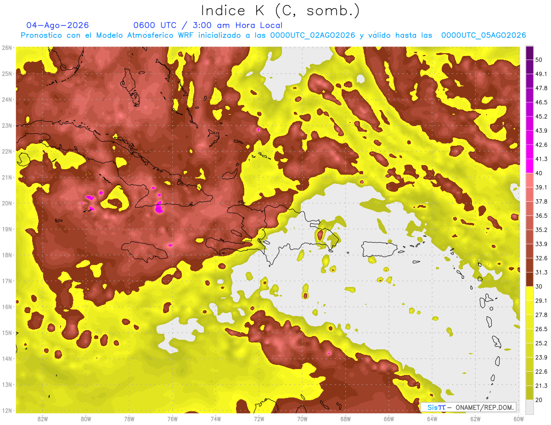
Task: Click the colorbar value 42.6
Action: pyautogui.click(x=541, y=145)
